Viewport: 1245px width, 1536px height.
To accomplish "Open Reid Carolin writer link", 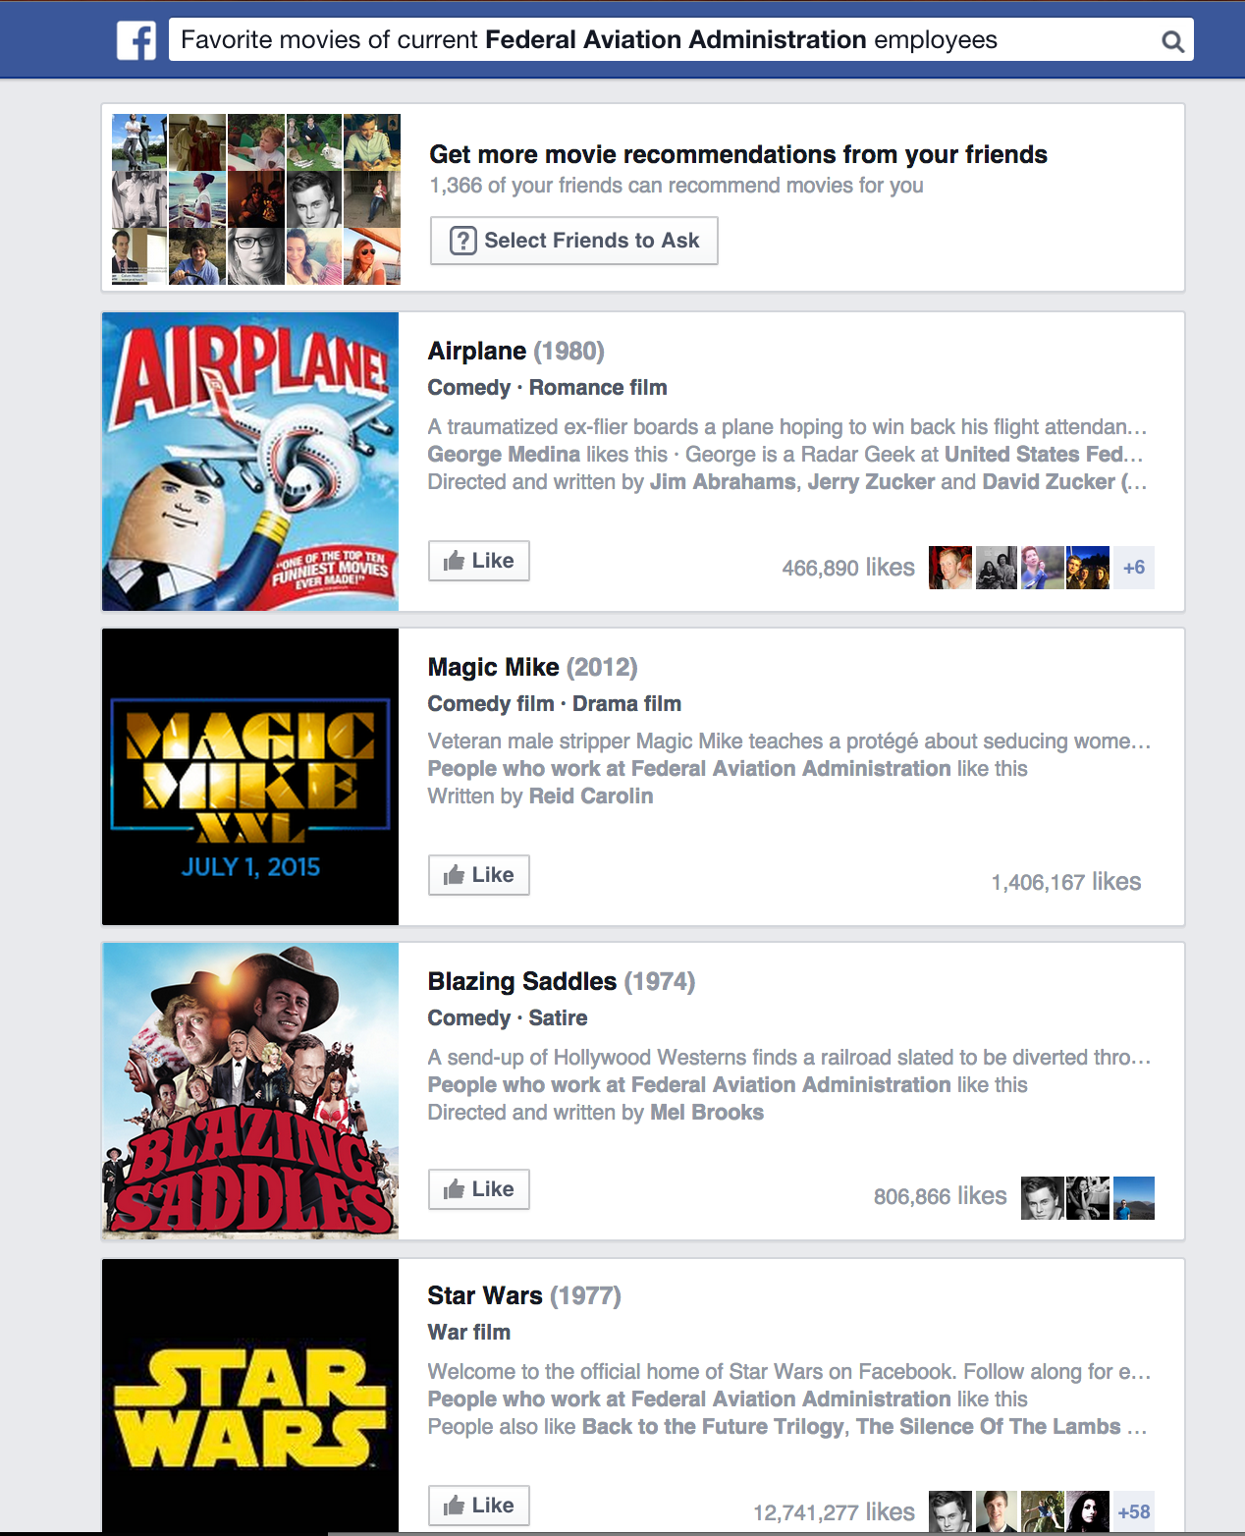I will coord(591,796).
